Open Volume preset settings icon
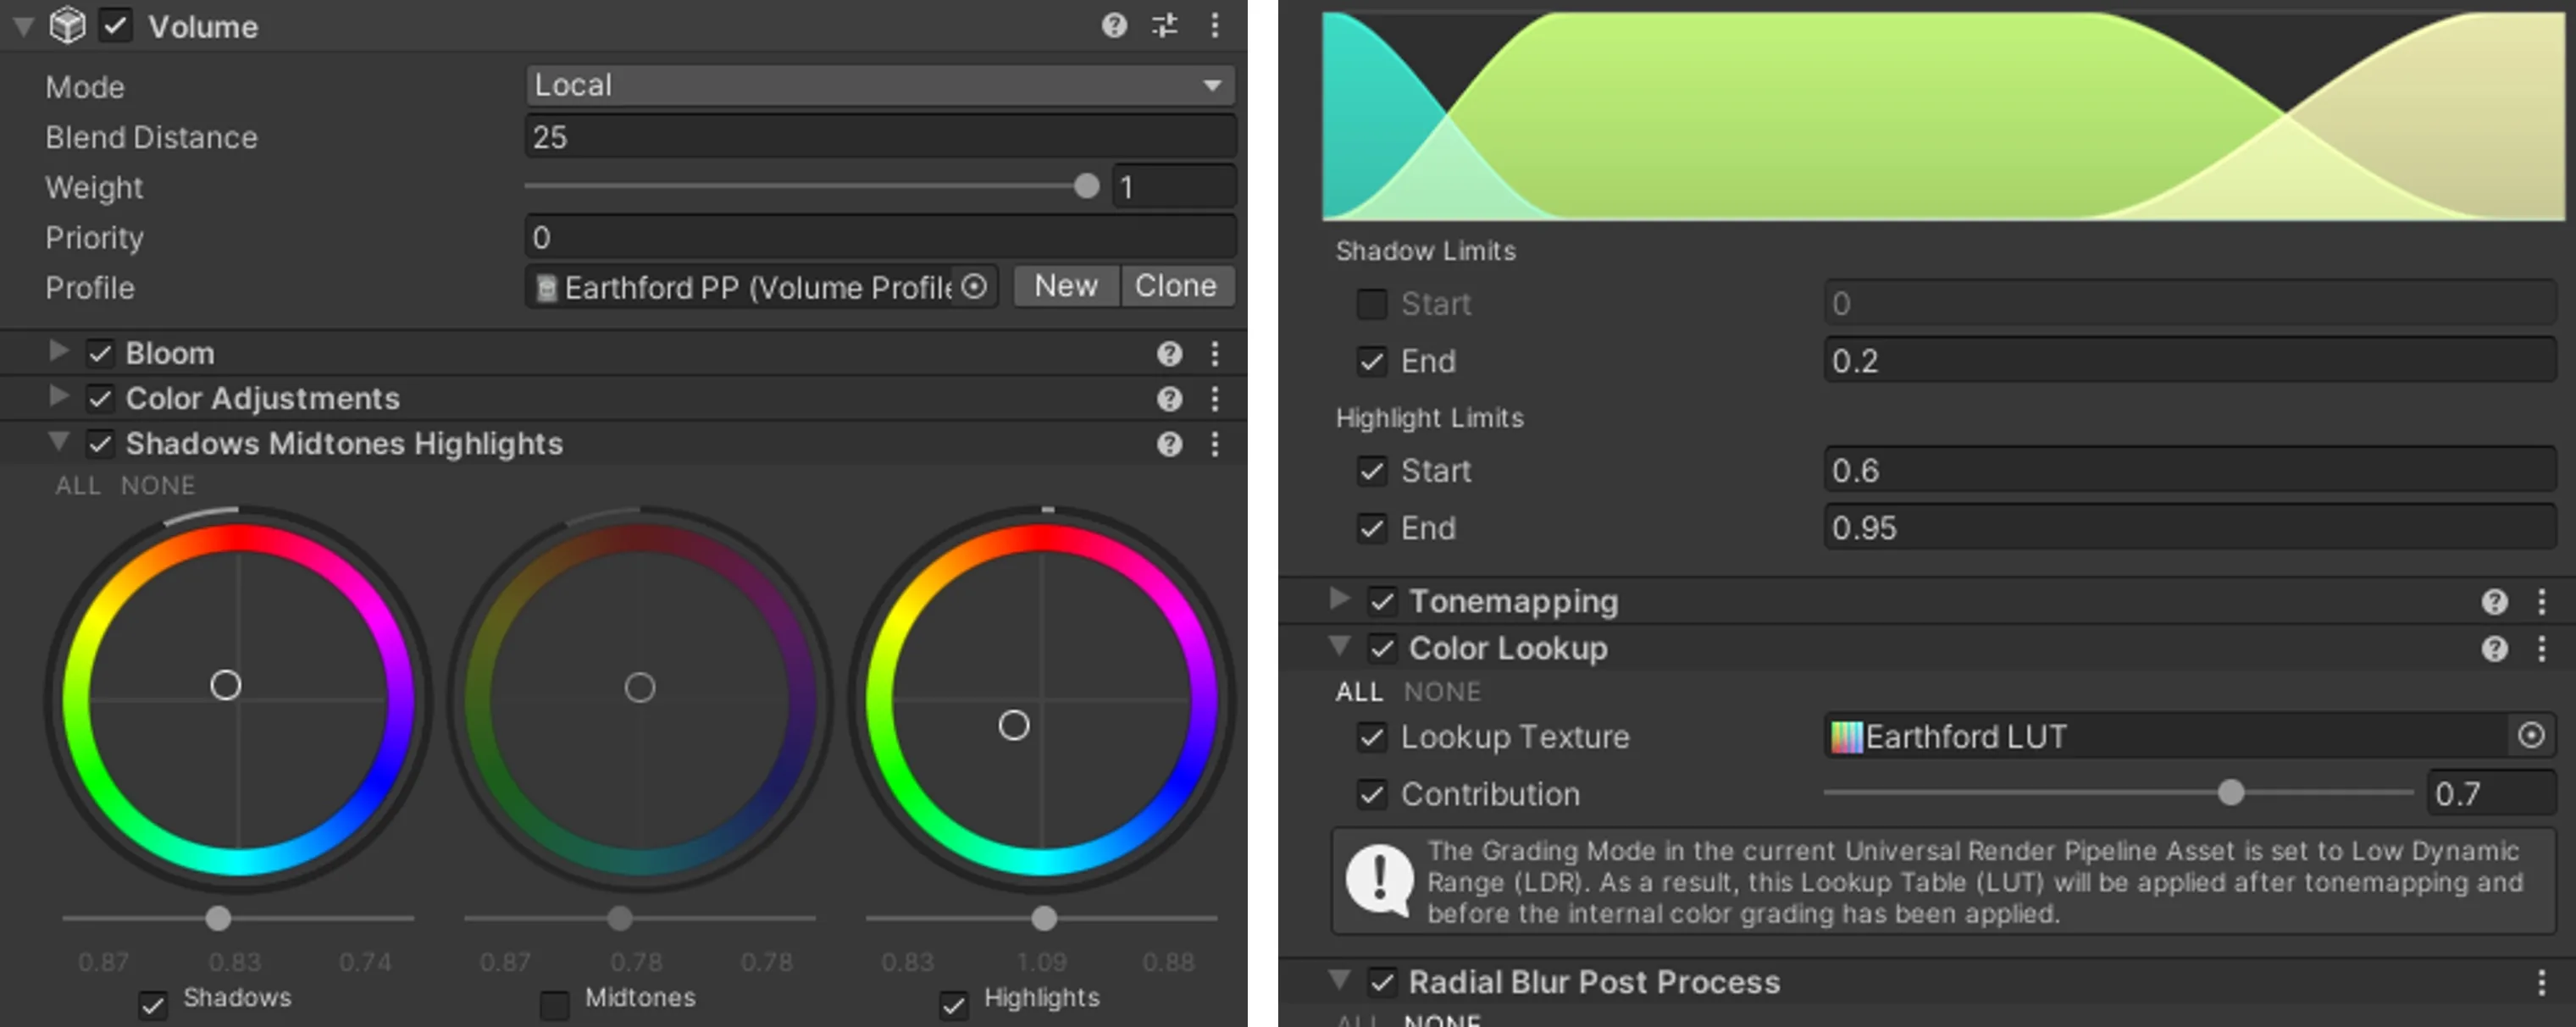 click(1165, 25)
